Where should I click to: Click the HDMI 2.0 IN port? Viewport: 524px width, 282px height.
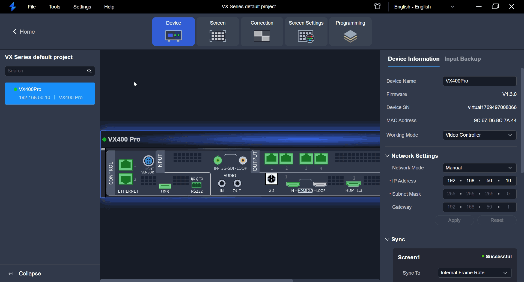pos(293,184)
